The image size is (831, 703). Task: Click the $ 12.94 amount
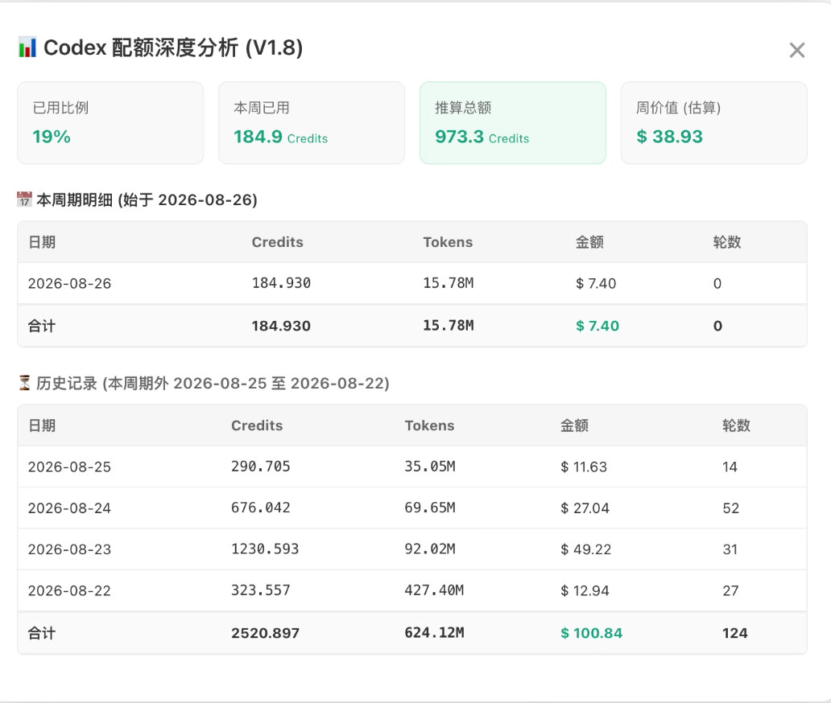pos(585,590)
